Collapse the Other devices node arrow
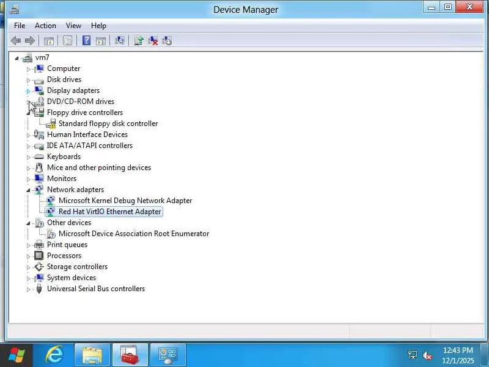 28,223
